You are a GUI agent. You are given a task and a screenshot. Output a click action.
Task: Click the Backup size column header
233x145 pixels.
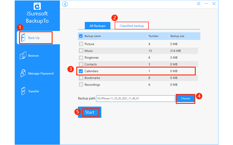click(x=177, y=36)
